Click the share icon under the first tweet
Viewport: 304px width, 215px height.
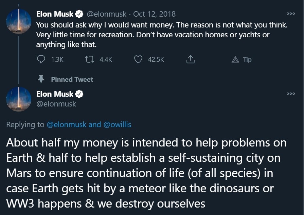[x=191, y=60]
